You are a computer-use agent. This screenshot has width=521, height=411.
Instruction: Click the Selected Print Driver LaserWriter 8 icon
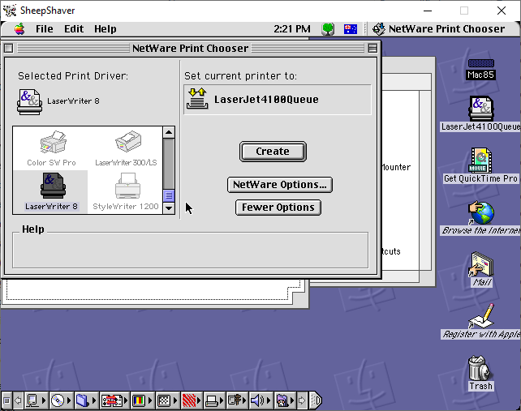(x=29, y=102)
